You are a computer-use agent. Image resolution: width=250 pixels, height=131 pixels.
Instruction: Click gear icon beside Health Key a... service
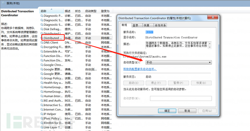pyautogui.click(x=42, y=83)
